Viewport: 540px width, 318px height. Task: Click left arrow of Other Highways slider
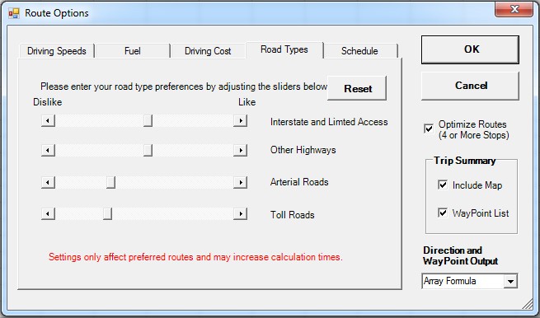tap(48, 151)
